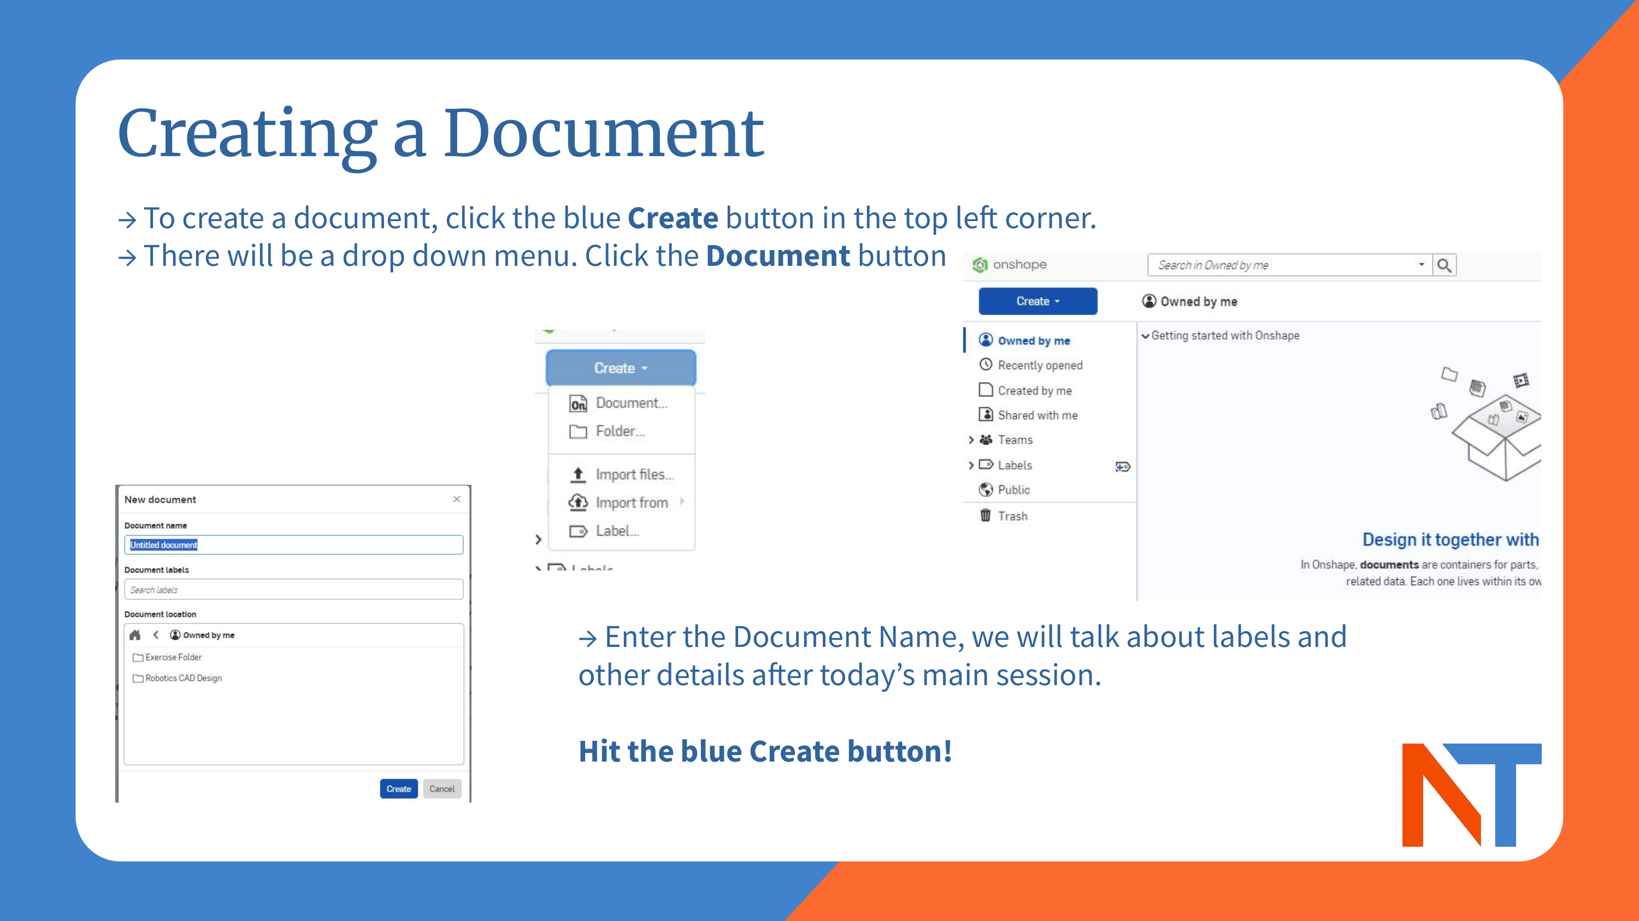Screen dimensions: 1639x921
Task: Open Recently opened documents
Action: tap(1039, 365)
